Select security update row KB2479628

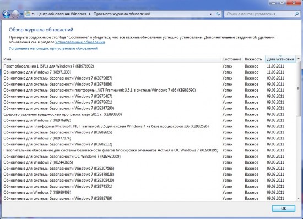[149, 175]
